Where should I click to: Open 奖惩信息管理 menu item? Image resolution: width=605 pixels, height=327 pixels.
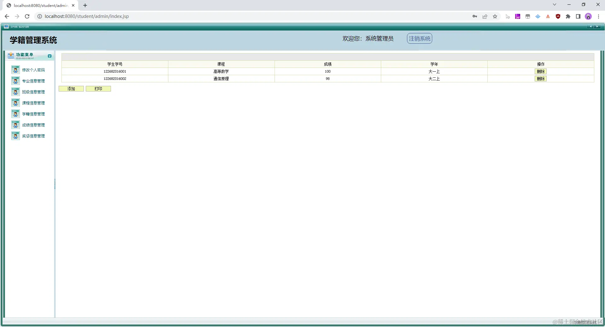click(33, 136)
